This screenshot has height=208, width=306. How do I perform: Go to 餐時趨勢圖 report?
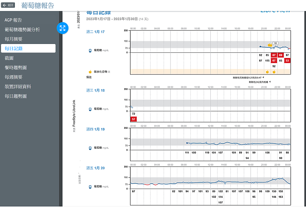(x=16, y=67)
